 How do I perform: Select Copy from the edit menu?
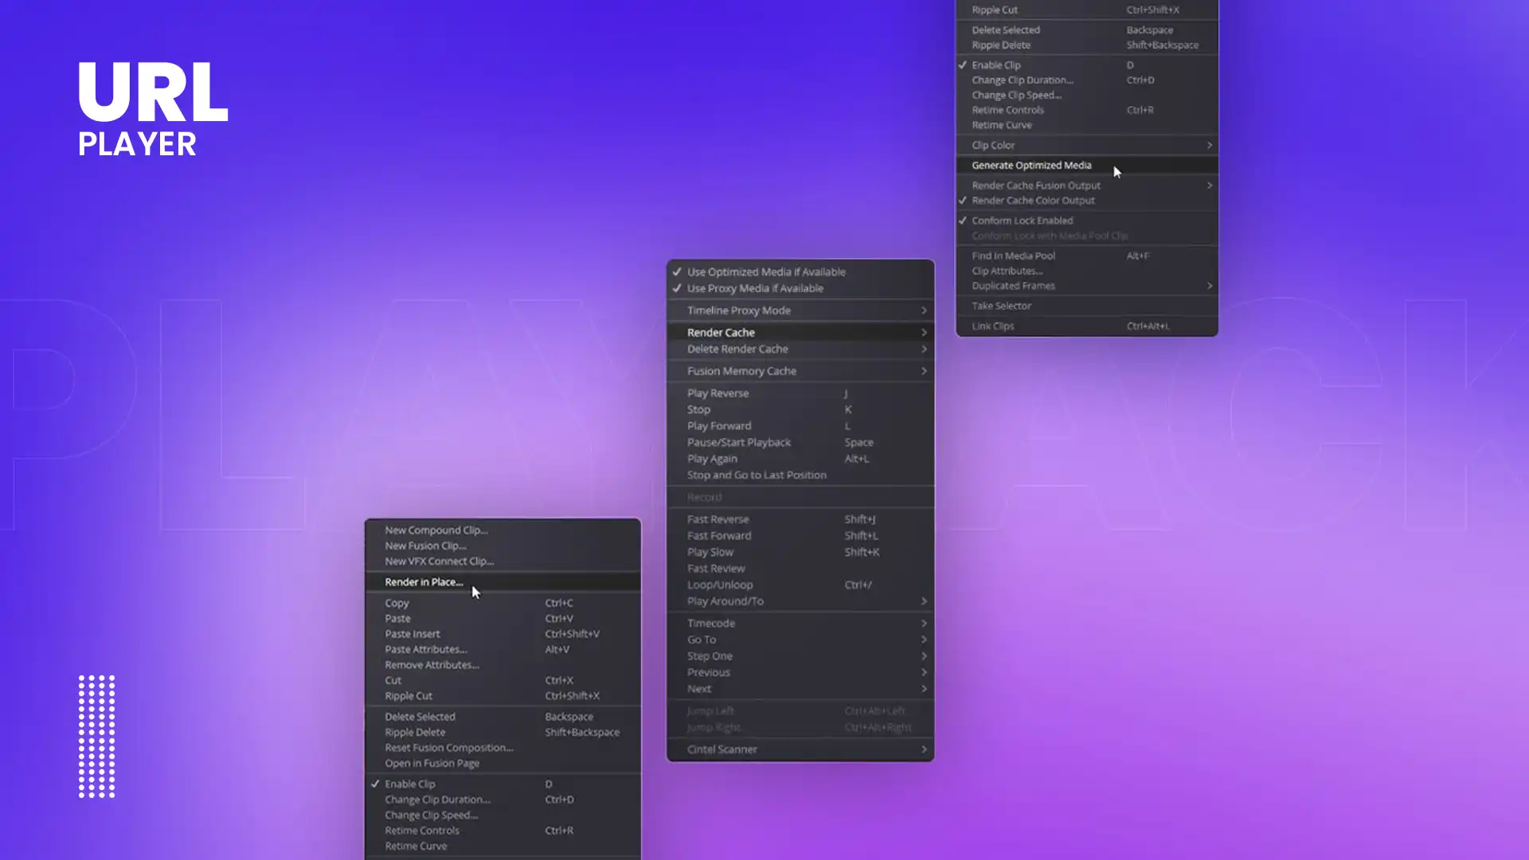coord(397,603)
